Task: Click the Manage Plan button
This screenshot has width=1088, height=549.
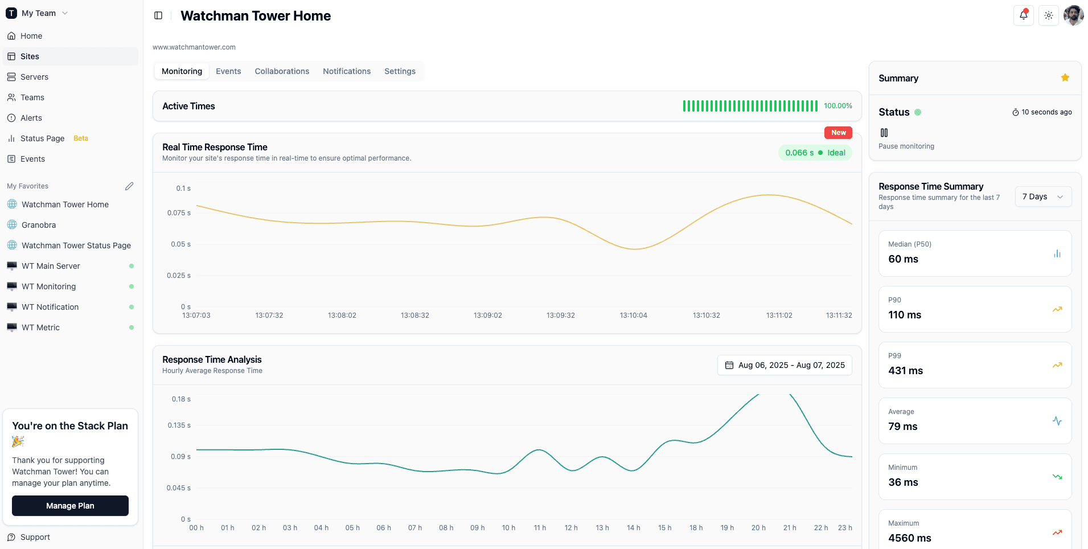Action: (70, 506)
